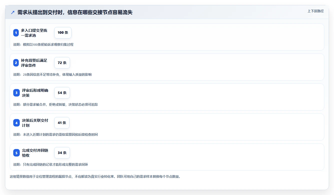This screenshot has width=334, height=195.
Task: Click the "评审后形成明确决策" step title
Action: tap(35, 93)
